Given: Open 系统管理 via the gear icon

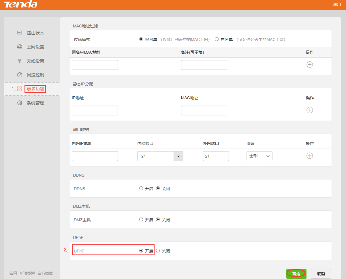Looking at the screenshot, I should tap(20, 102).
